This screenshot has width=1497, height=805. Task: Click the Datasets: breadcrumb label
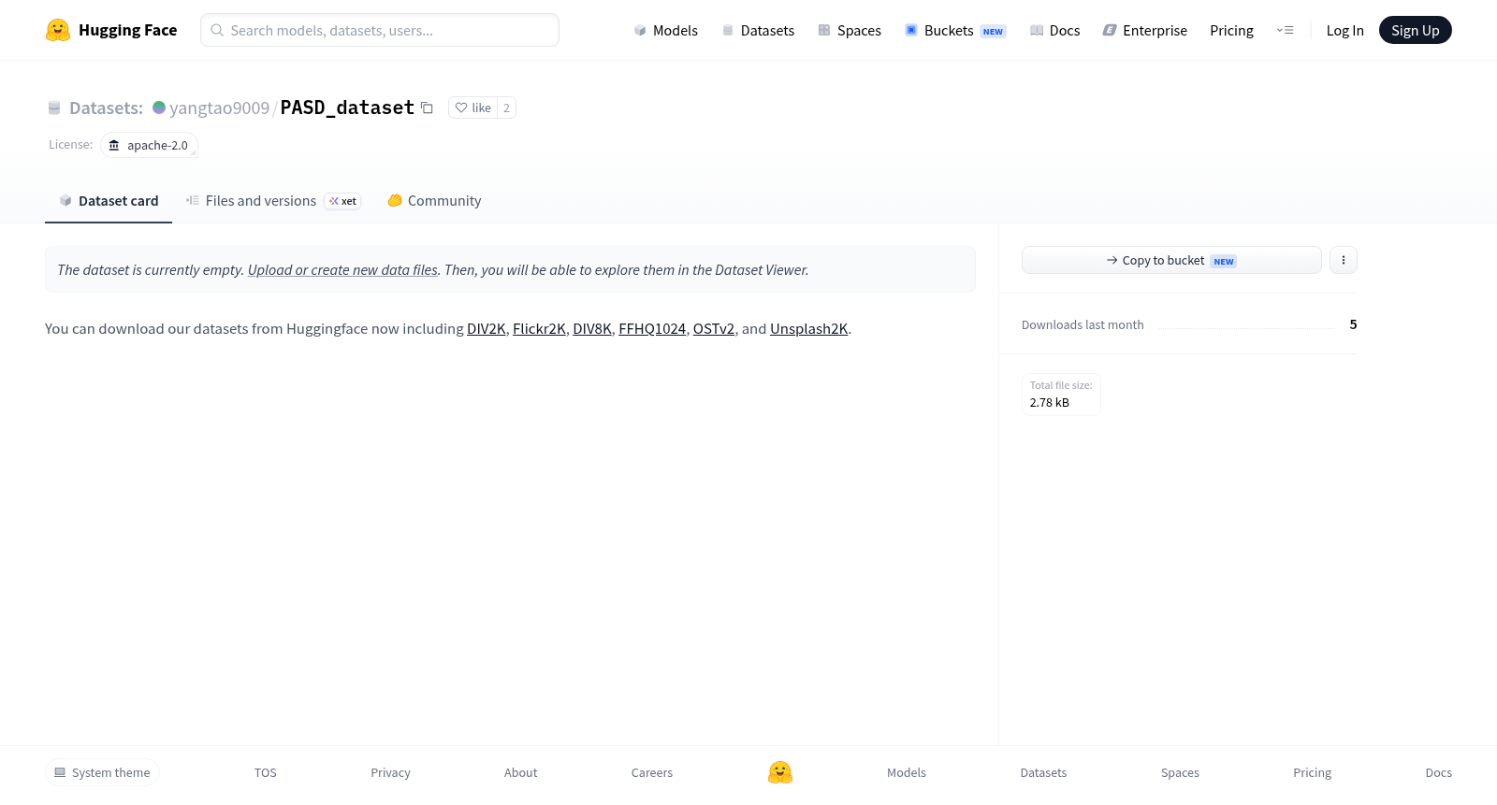[x=106, y=108]
